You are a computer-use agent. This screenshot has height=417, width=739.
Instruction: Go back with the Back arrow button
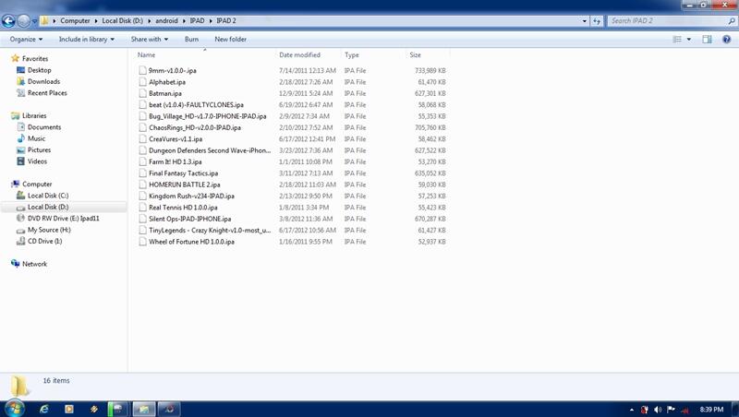point(8,20)
